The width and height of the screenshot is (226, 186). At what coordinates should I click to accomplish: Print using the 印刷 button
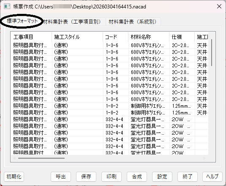pos(112,176)
